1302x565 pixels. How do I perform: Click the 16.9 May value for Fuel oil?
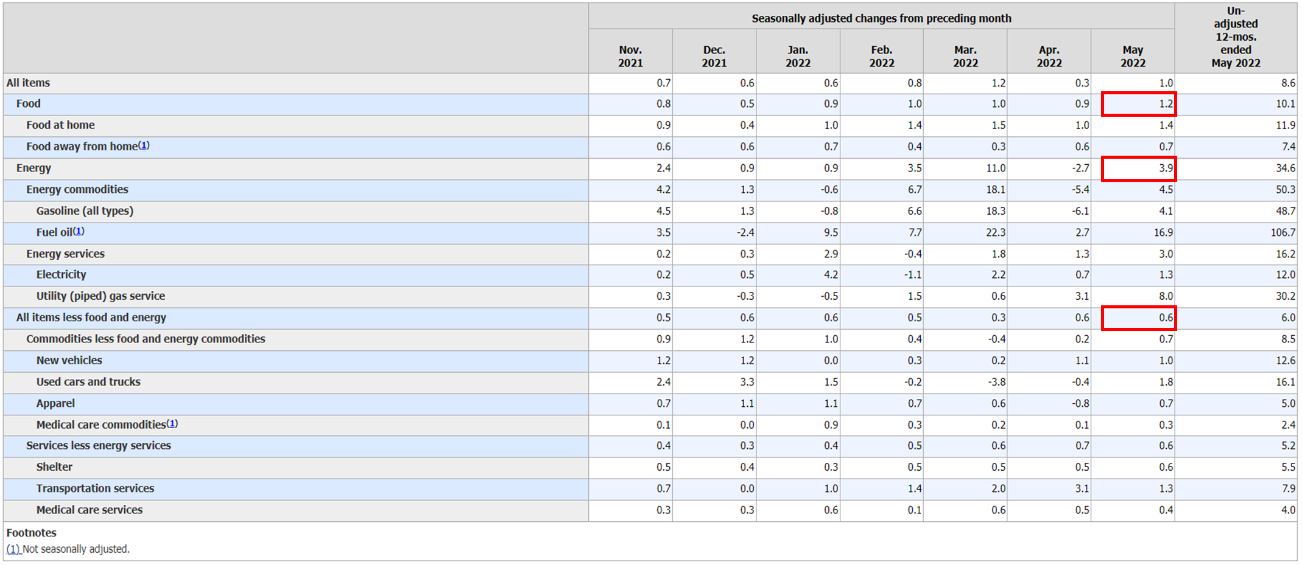point(1163,232)
